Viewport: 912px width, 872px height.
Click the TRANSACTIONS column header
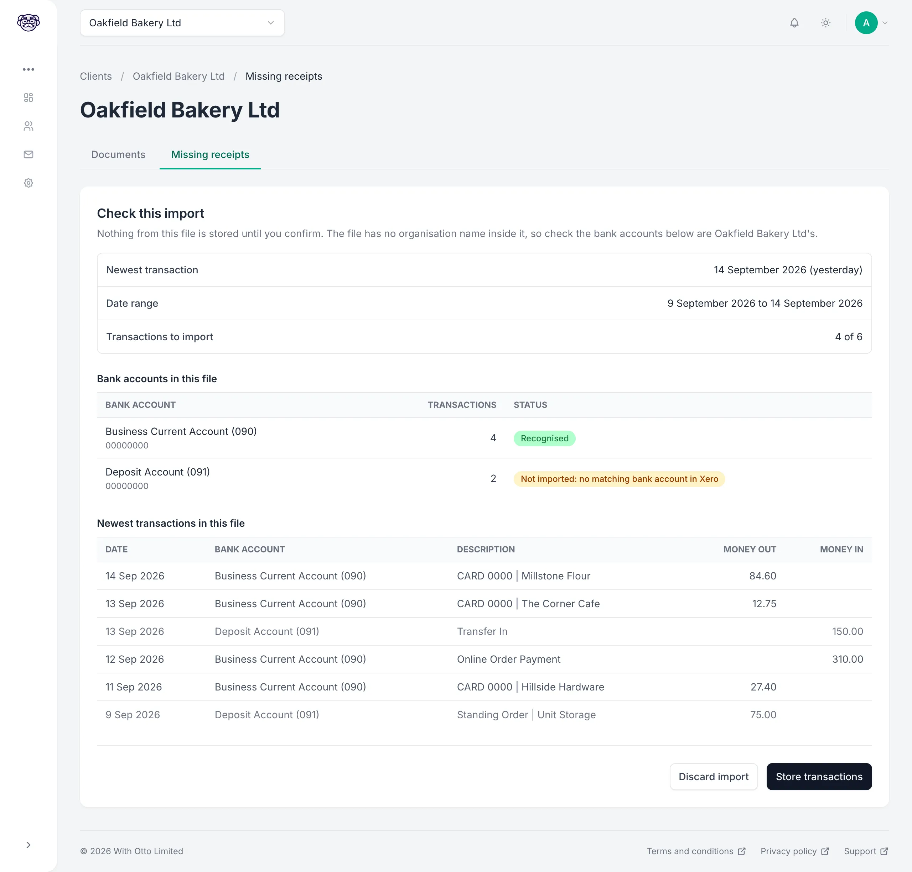point(462,405)
